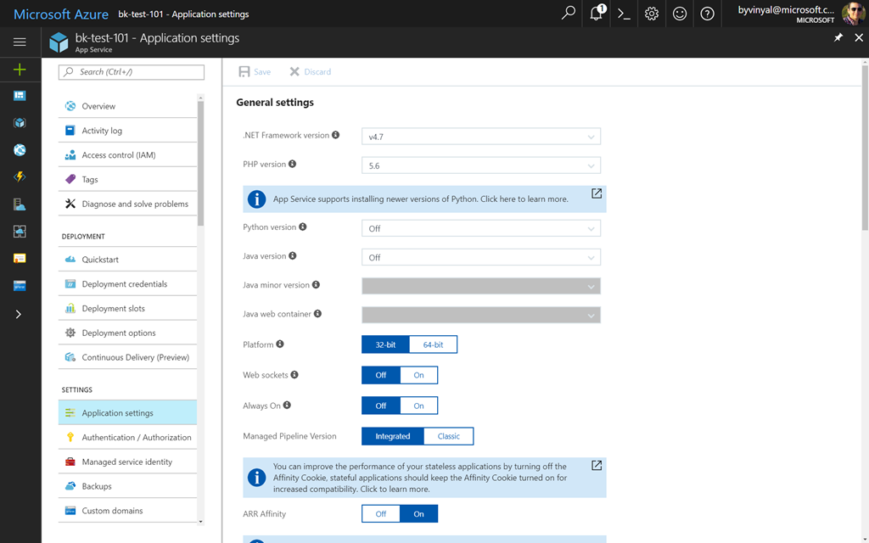Turn Web sockets On
Viewport: 869px width, 543px height.
click(418, 375)
